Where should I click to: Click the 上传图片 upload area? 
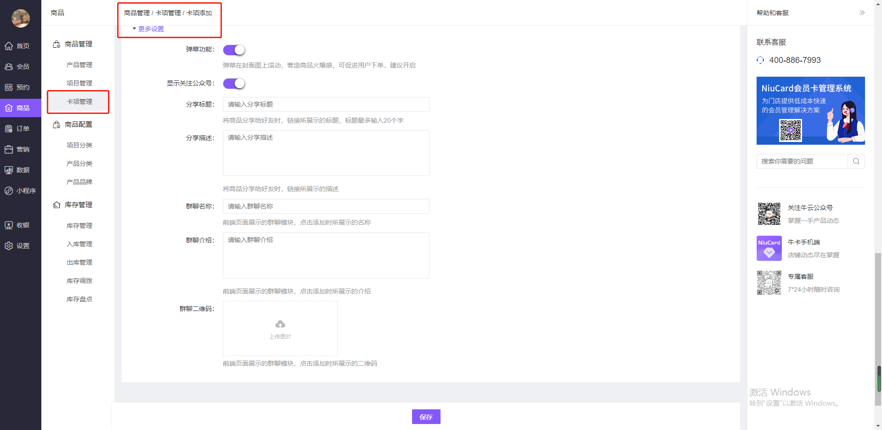pyautogui.click(x=280, y=328)
